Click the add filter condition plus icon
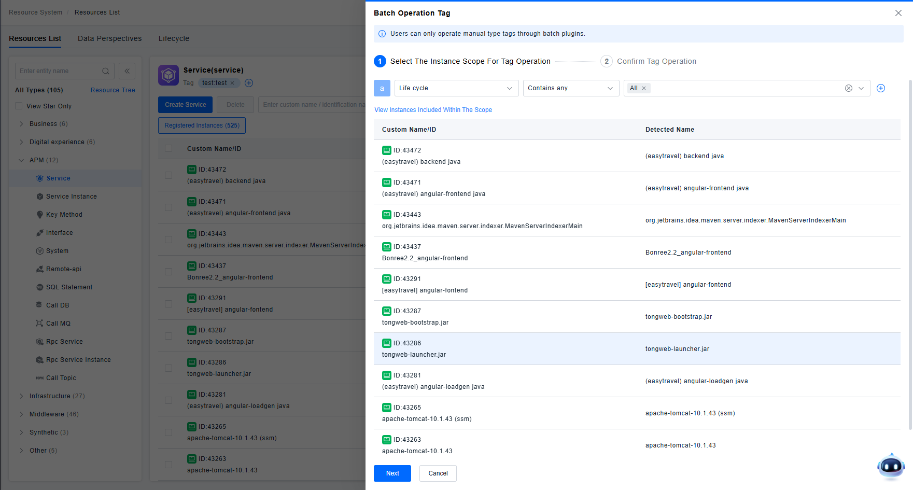Image resolution: width=913 pixels, height=490 pixels. 880,88
